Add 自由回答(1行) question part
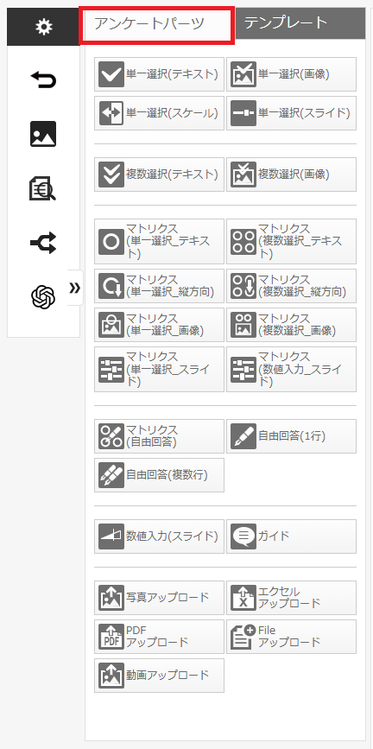This screenshot has height=749, width=373. pos(291,436)
